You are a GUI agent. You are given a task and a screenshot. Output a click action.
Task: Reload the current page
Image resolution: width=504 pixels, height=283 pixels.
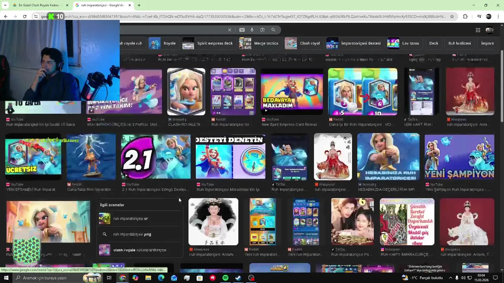pyautogui.click(x=24, y=17)
